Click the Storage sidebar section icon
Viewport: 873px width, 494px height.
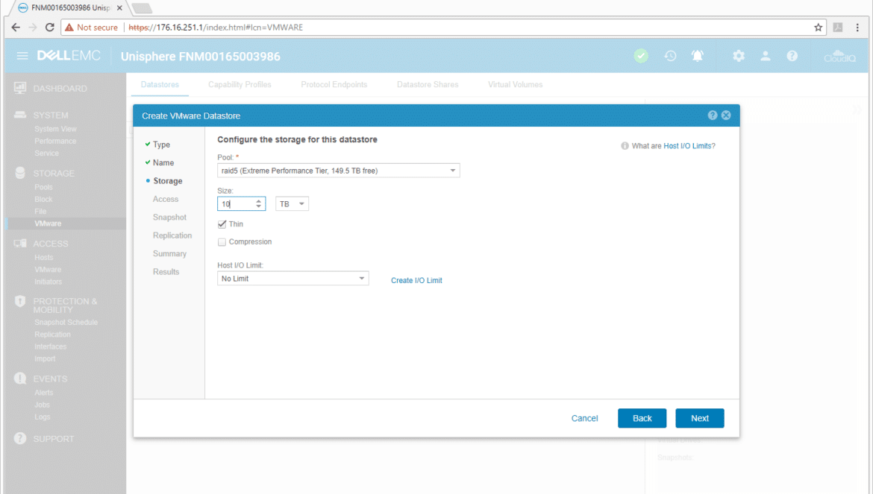click(x=20, y=173)
